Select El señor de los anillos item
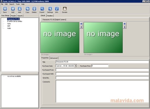 click(15, 21)
